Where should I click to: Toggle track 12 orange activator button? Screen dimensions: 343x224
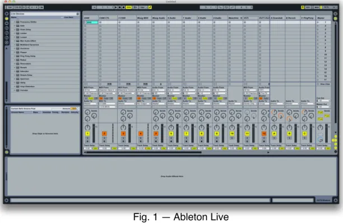(264, 134)
